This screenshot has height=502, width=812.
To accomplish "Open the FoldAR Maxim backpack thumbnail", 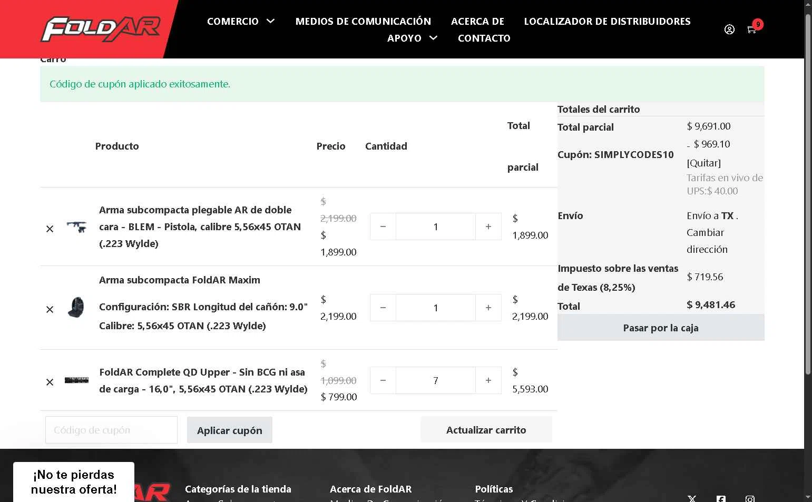I will click(76, 308).
